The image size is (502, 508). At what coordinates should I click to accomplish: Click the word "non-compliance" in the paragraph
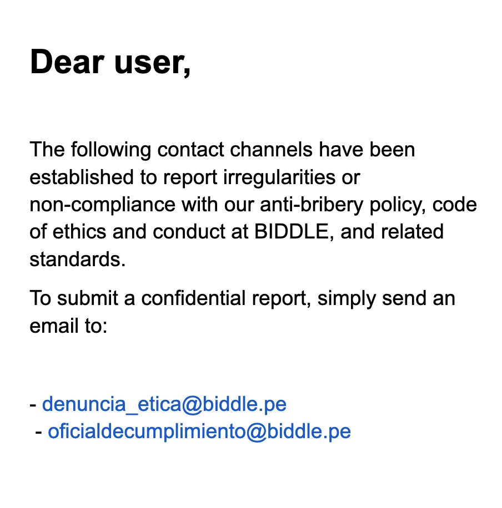(x=103, y=205)
